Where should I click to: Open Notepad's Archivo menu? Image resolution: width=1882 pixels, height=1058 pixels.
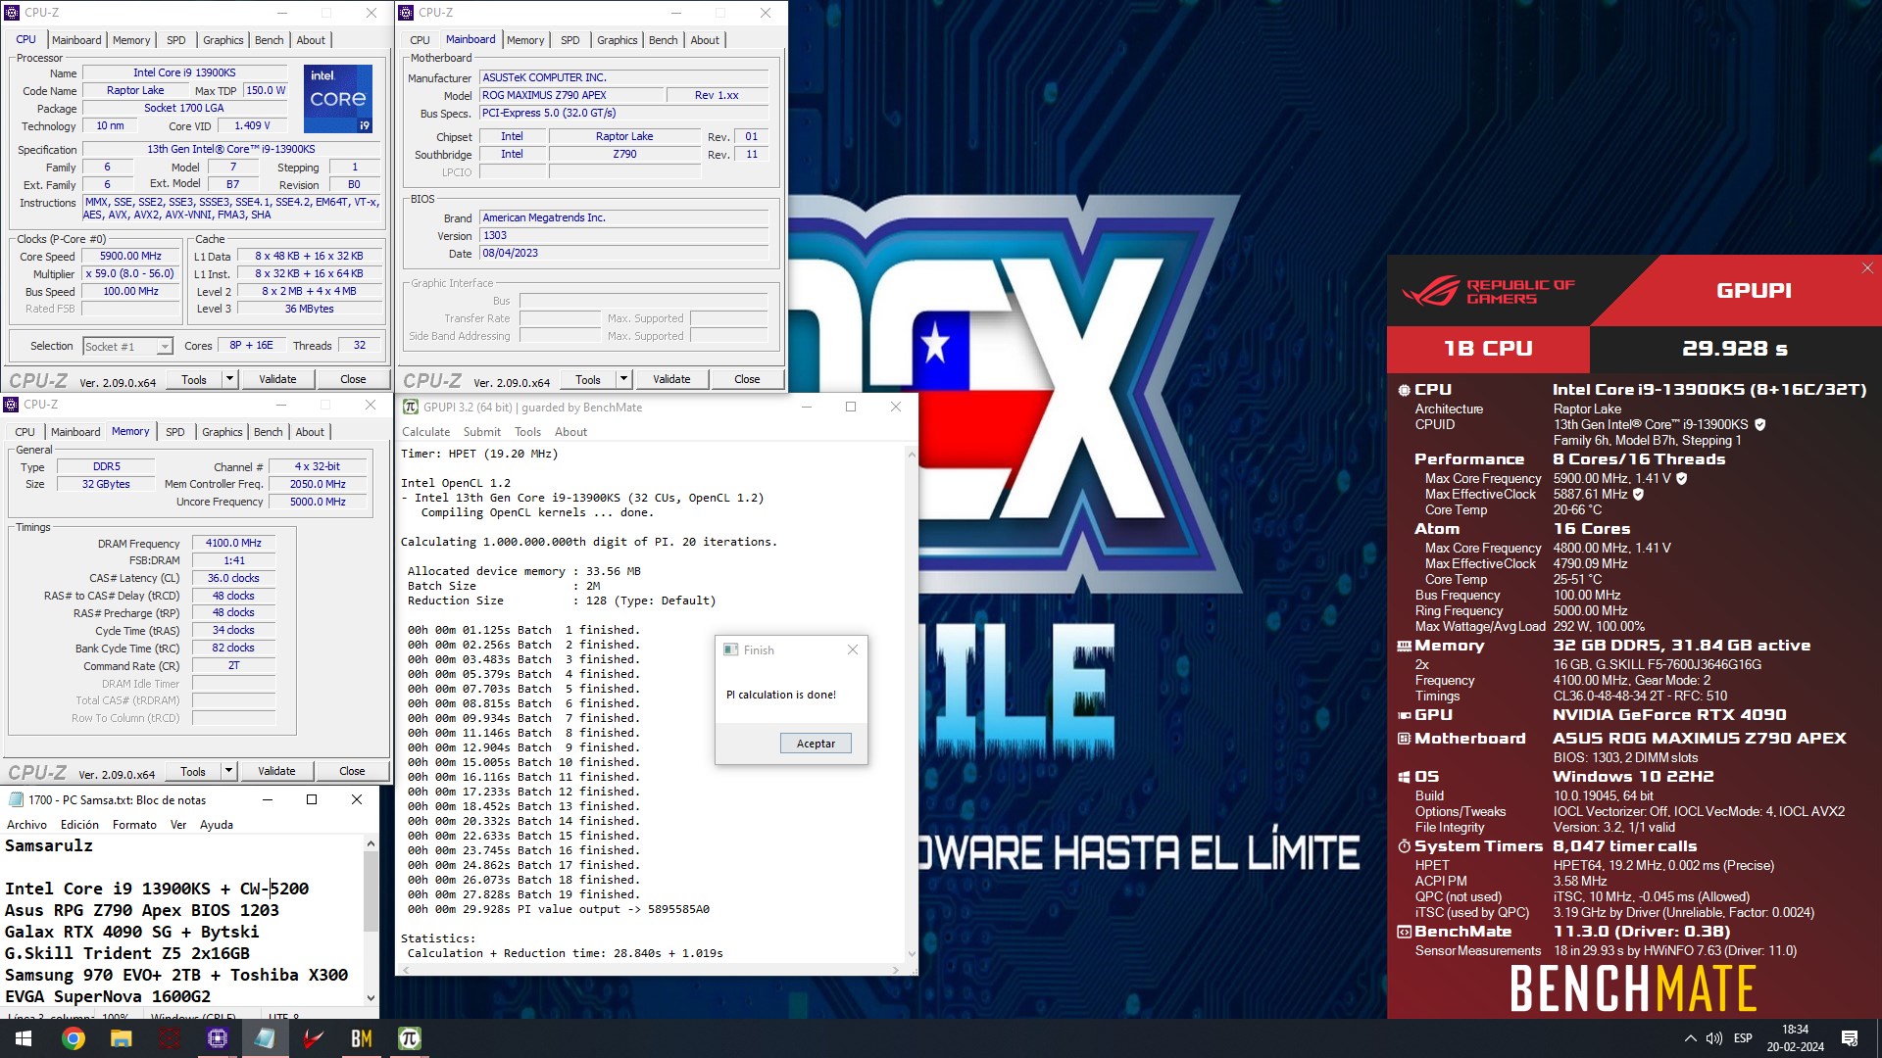[x=26, y=825]
